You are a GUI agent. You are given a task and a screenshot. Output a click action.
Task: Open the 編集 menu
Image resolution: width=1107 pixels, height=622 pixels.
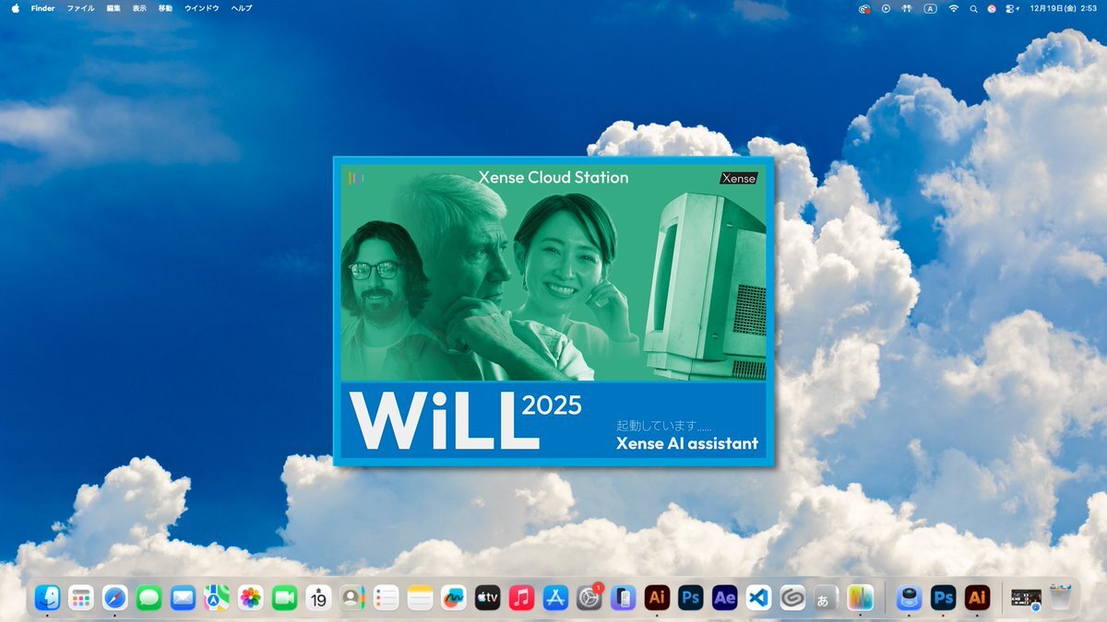(x=113, y=8)
